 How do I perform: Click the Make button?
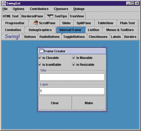coord(89,103)
